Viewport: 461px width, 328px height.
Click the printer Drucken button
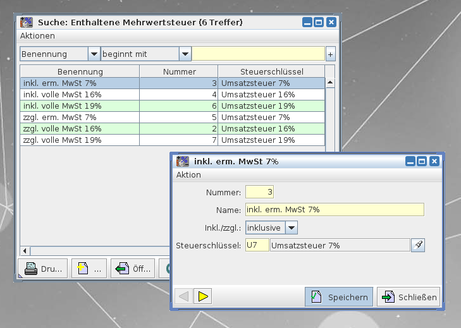point(44,269)
